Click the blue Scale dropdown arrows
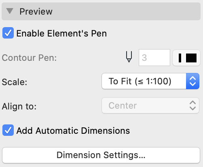Screen dimensions: 203x167 pos(192,81)
